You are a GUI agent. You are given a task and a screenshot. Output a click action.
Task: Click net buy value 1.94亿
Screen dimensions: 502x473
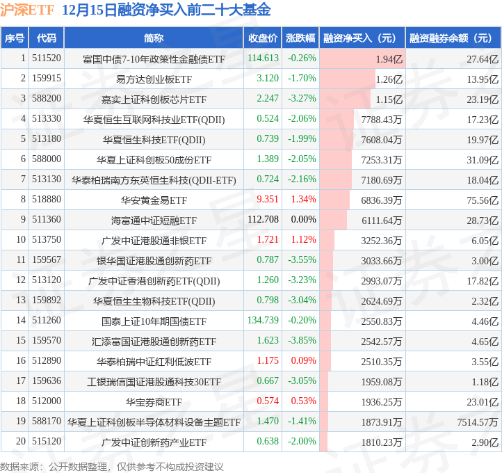[x=389, y=59]
